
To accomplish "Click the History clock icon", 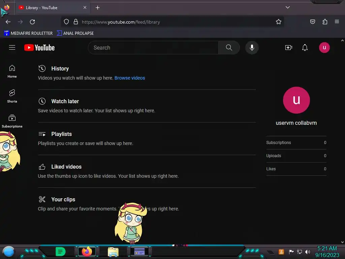I will (x=42, y=68).
